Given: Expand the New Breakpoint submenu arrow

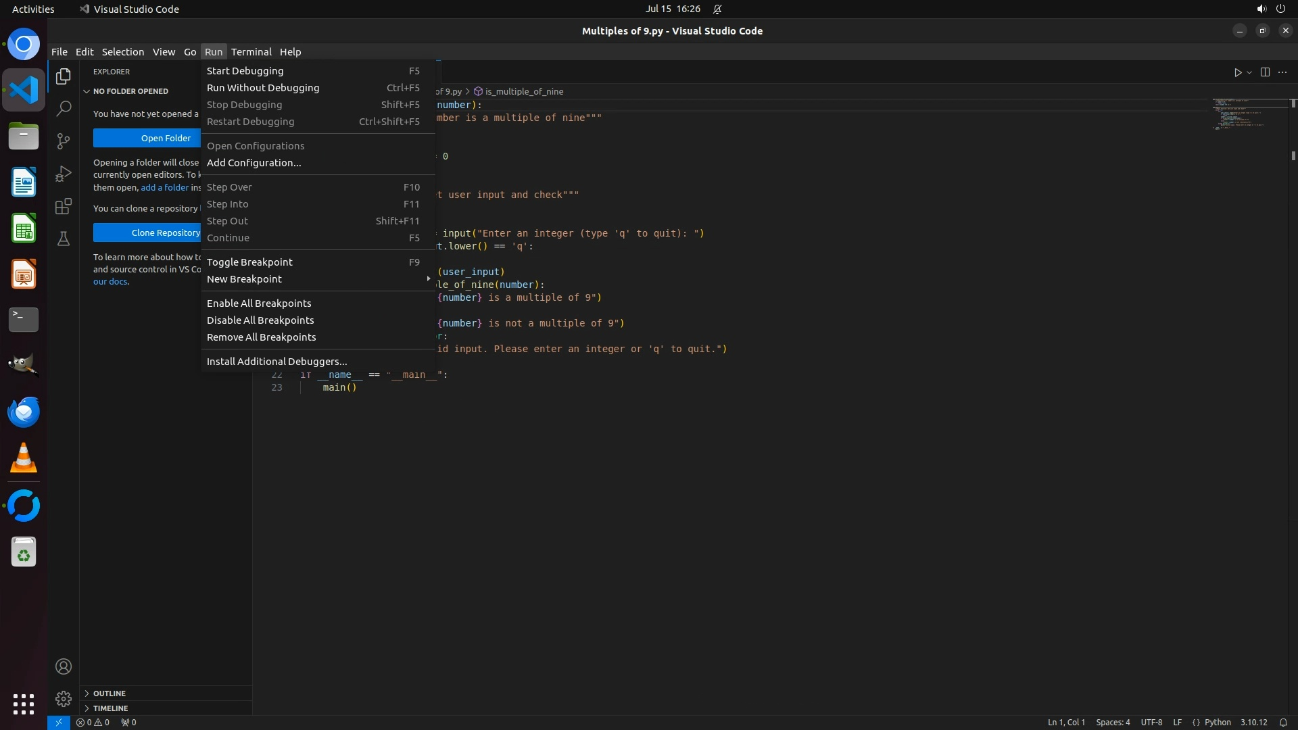Looking at the screenshot, I should (x=428, y=279).
